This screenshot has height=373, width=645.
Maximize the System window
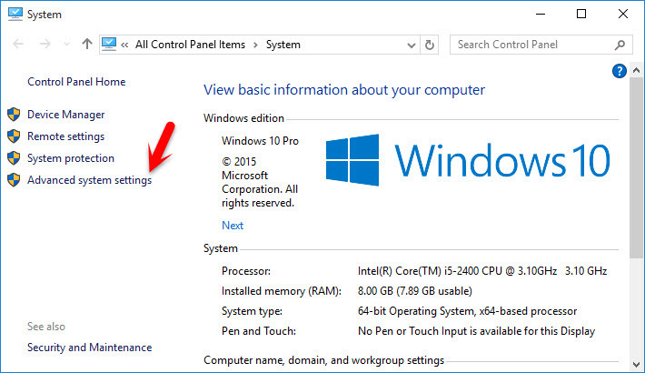(581, 14)
